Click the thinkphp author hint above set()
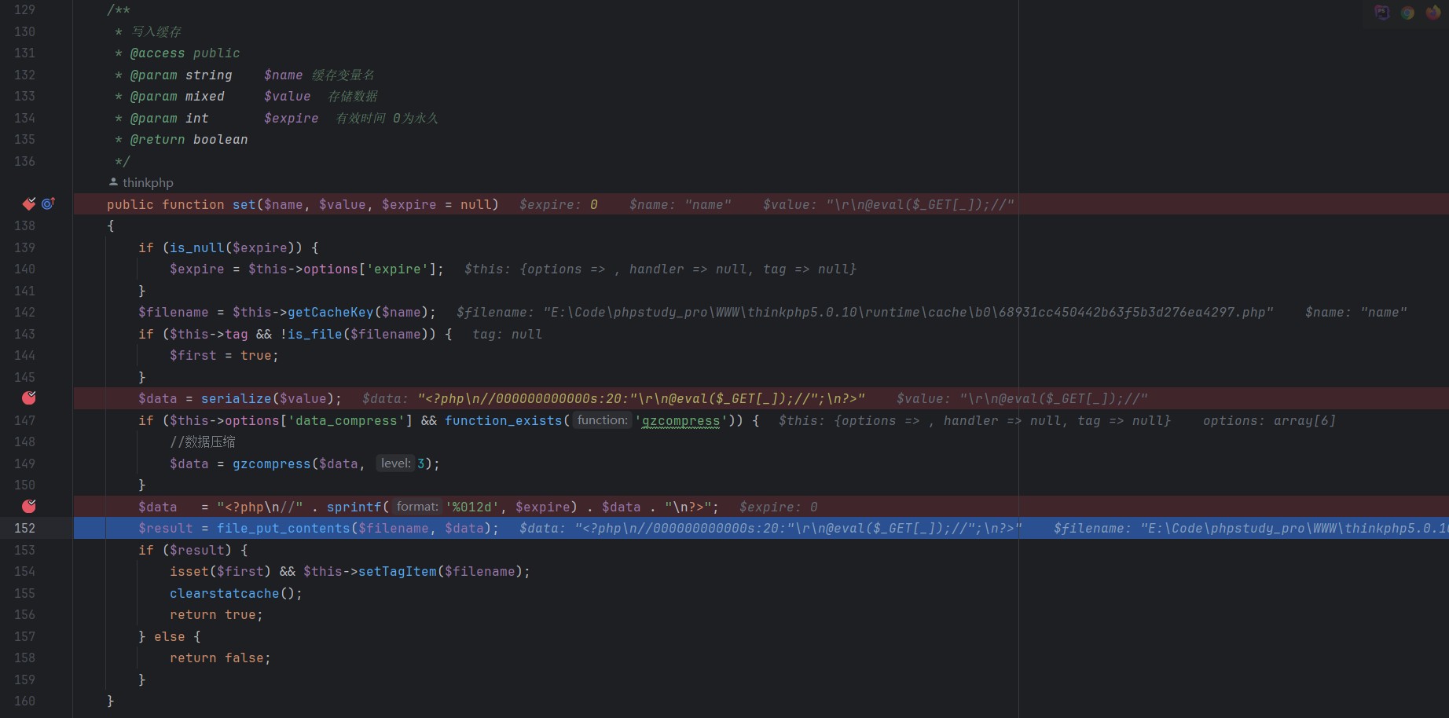The width and height of the screenshot is (1449, 718). point(148,182)
